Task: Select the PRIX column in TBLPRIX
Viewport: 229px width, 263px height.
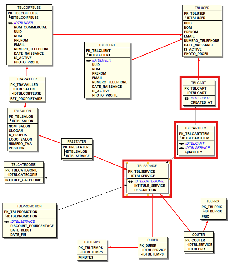Action: click(205, 216)
